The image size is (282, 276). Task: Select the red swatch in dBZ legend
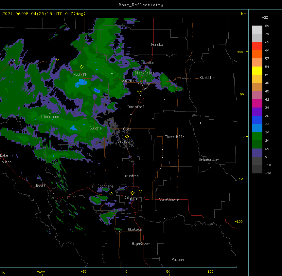pyautogui.click(x=257, y=46)
